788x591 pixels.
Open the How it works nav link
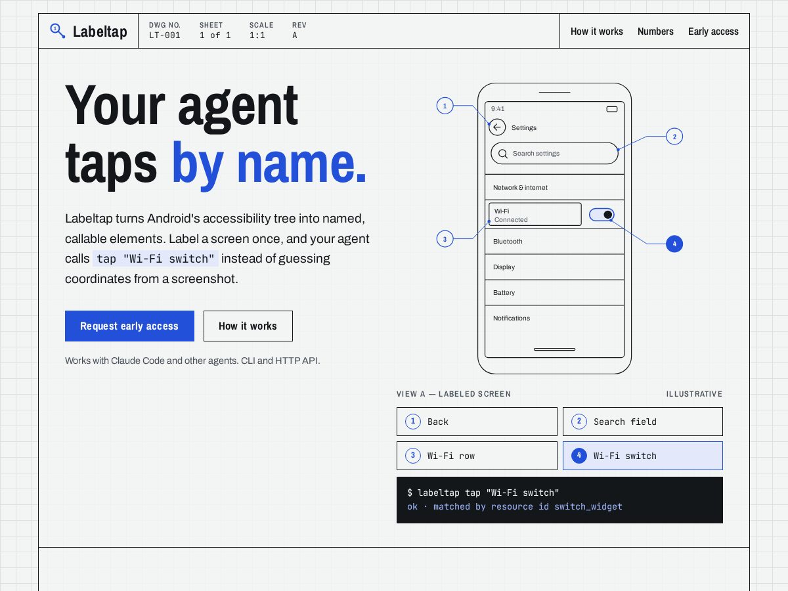coord(596,32)
